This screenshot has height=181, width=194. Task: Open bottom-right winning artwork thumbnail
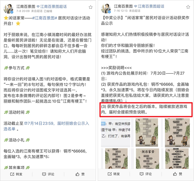[177, 159]
